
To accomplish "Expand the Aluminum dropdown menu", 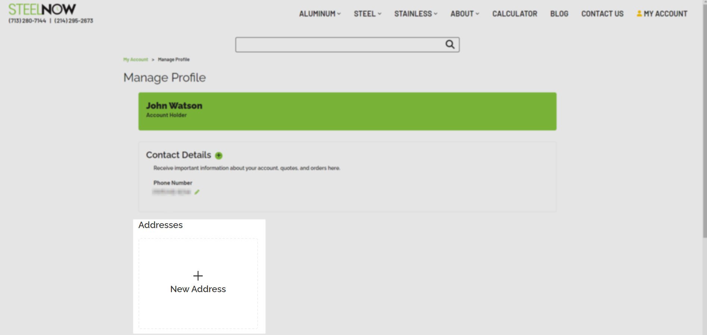I will [x=320, y=14].
